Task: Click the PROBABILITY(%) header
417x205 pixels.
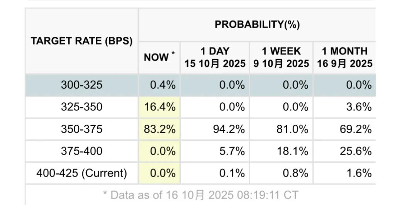Action: click(257, 25)
